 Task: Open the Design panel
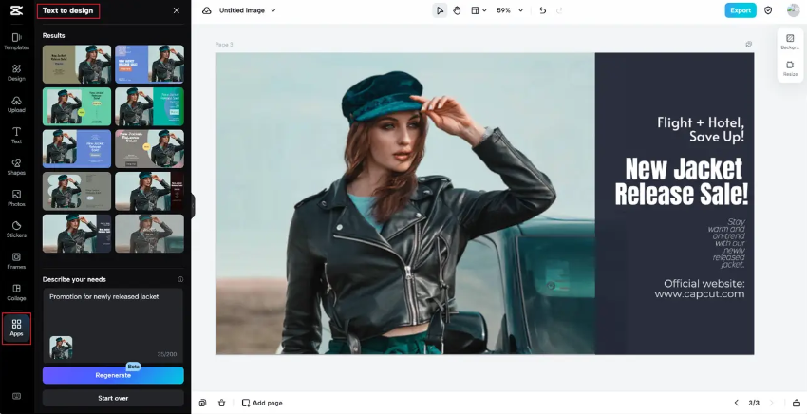(16, 72)
